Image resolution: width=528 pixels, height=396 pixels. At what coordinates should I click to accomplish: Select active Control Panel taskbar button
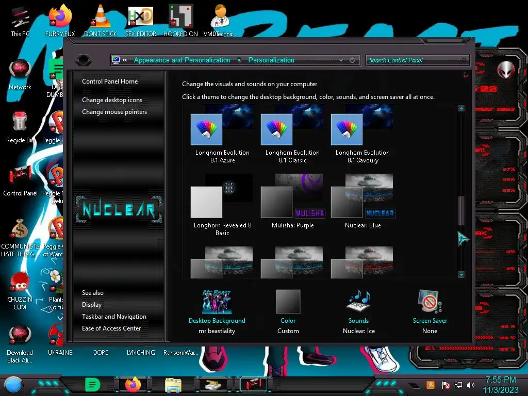pyautogui.click(x=253, y=385)
